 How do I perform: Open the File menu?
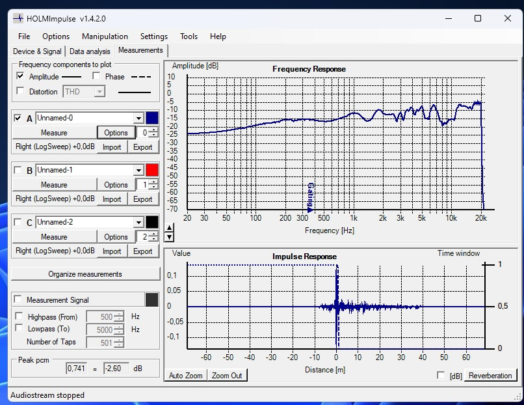[24, 36]
